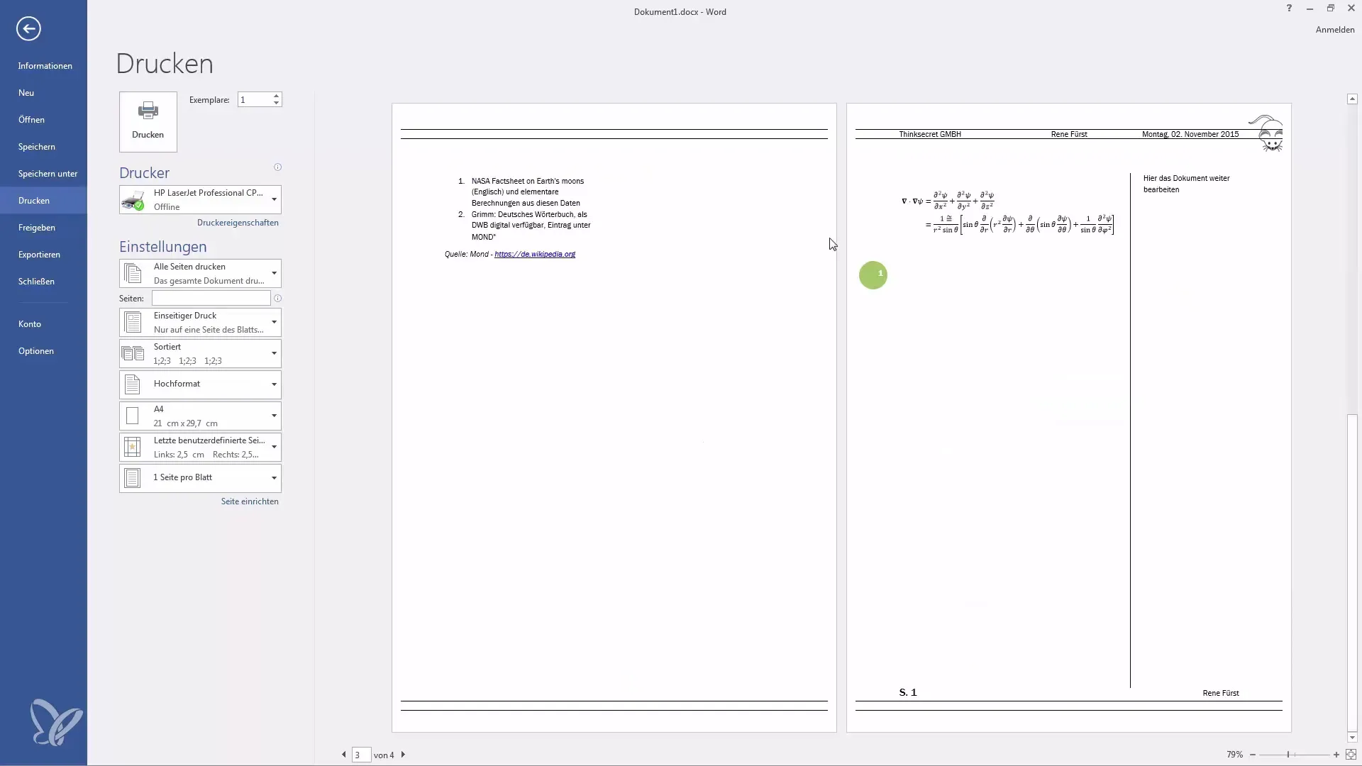1362x766 pixels.
Task: Go to next preview page arrow
Action: (403, 755)
